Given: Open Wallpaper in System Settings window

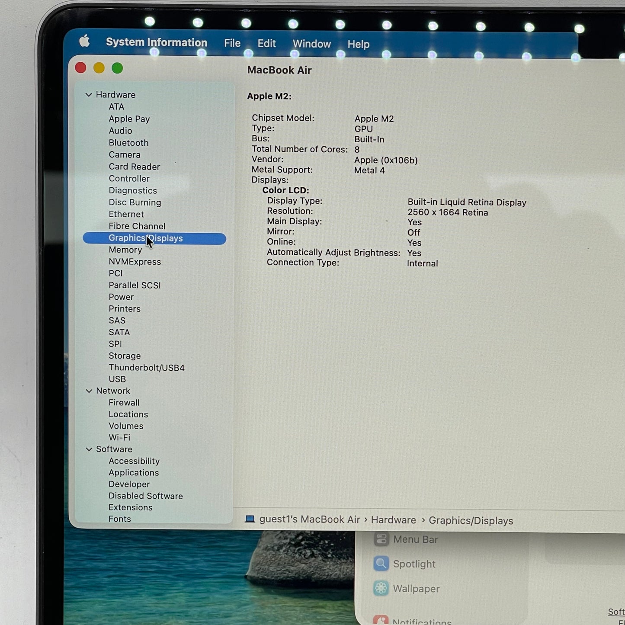Looking at the screenshot, I should (417, 589).
